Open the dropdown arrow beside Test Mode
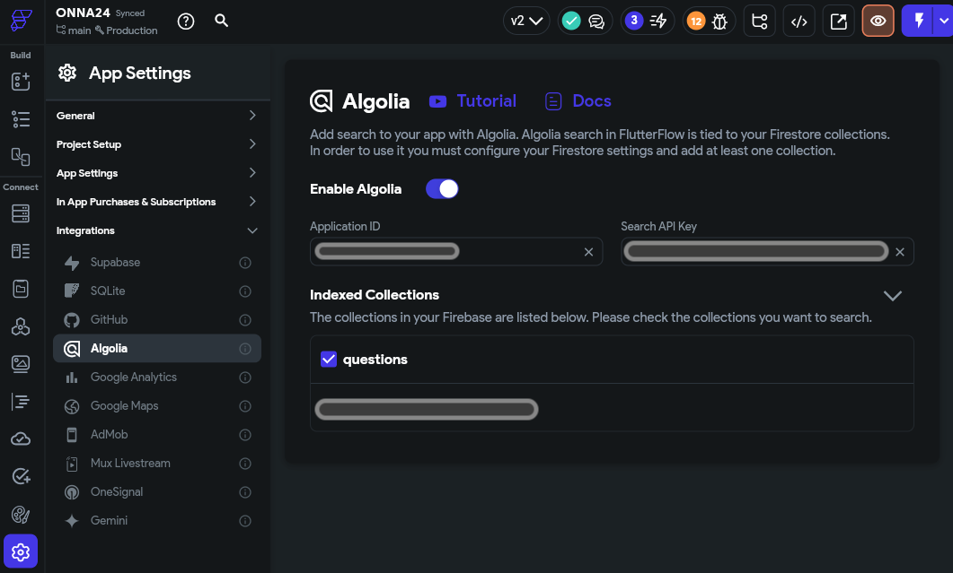 click(944, 21)
